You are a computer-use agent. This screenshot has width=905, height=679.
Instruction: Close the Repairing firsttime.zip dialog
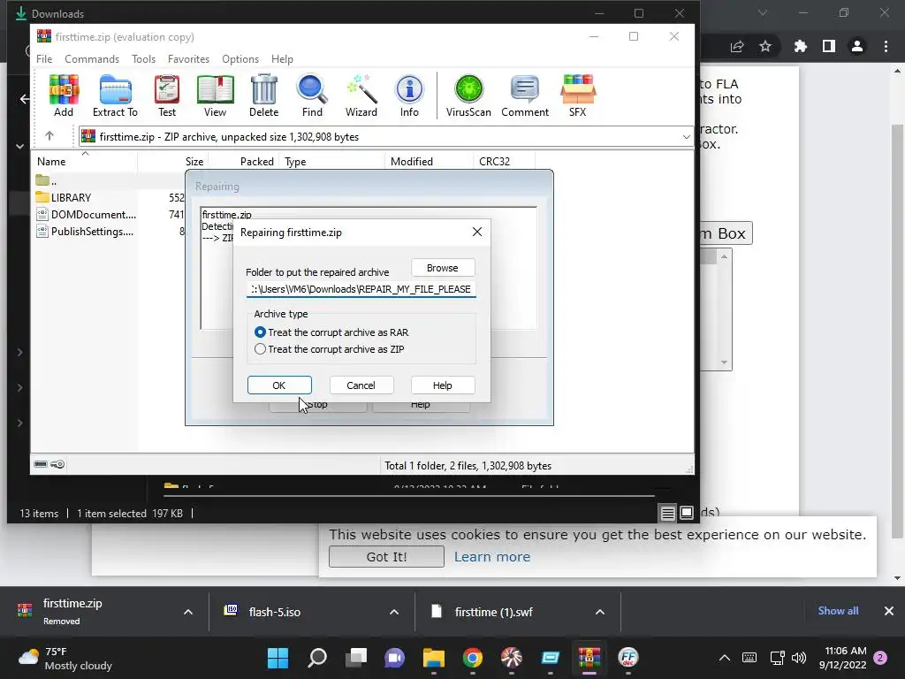476,232
